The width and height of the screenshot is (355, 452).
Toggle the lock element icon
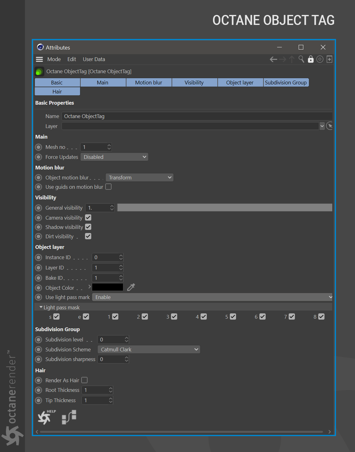(x=311, y=59)
